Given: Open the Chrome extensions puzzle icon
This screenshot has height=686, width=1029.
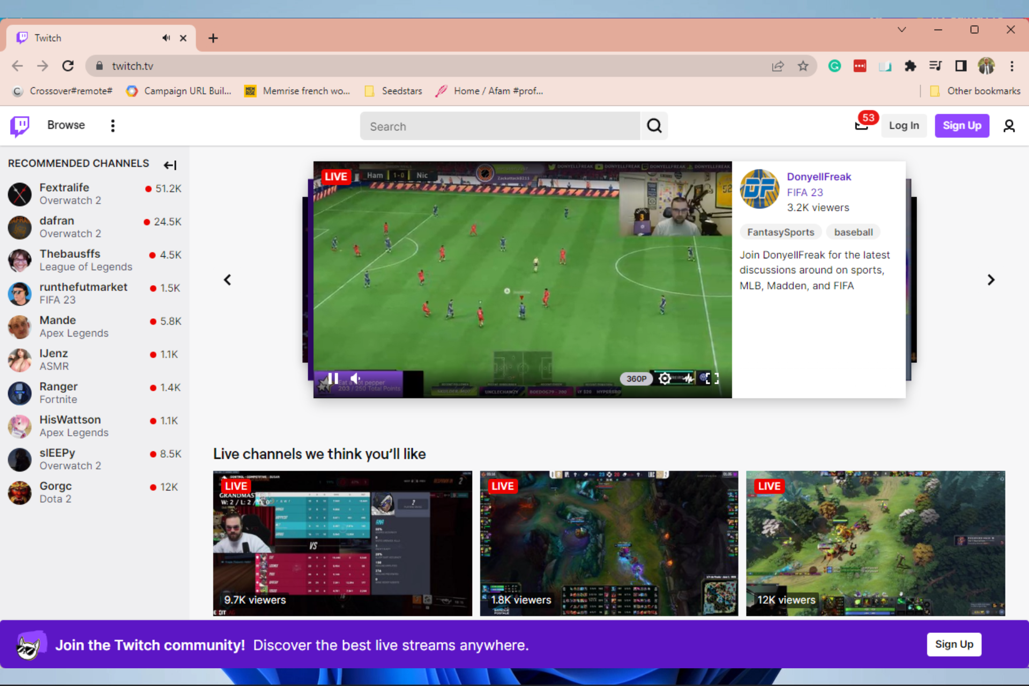Looking at the screenshot, I should (x=910, y=66).
